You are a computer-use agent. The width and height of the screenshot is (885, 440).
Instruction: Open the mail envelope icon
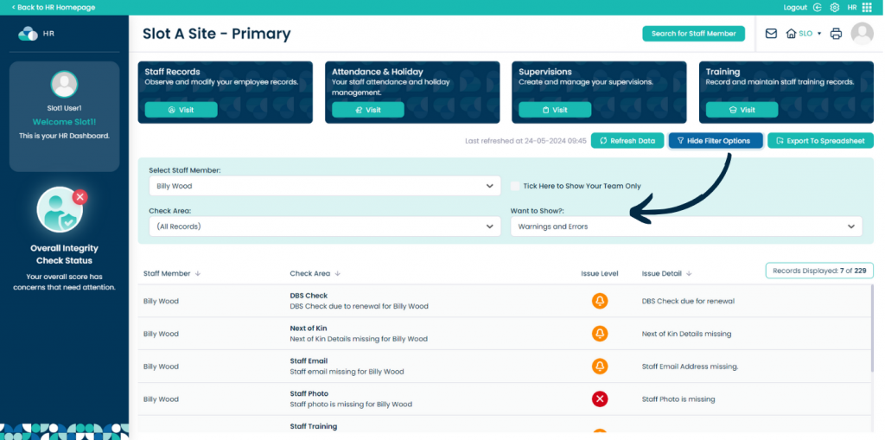click(x=771, y=34)
